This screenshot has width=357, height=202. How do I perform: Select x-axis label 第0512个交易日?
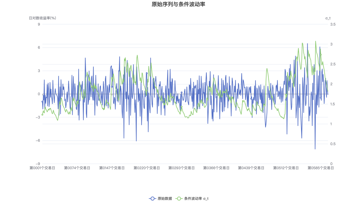tap(286, 168)
